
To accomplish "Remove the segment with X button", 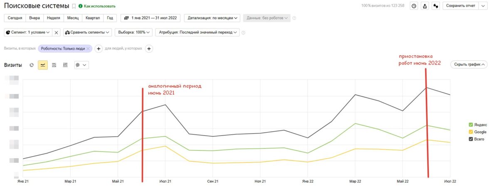I will click(x=57, y=32).
